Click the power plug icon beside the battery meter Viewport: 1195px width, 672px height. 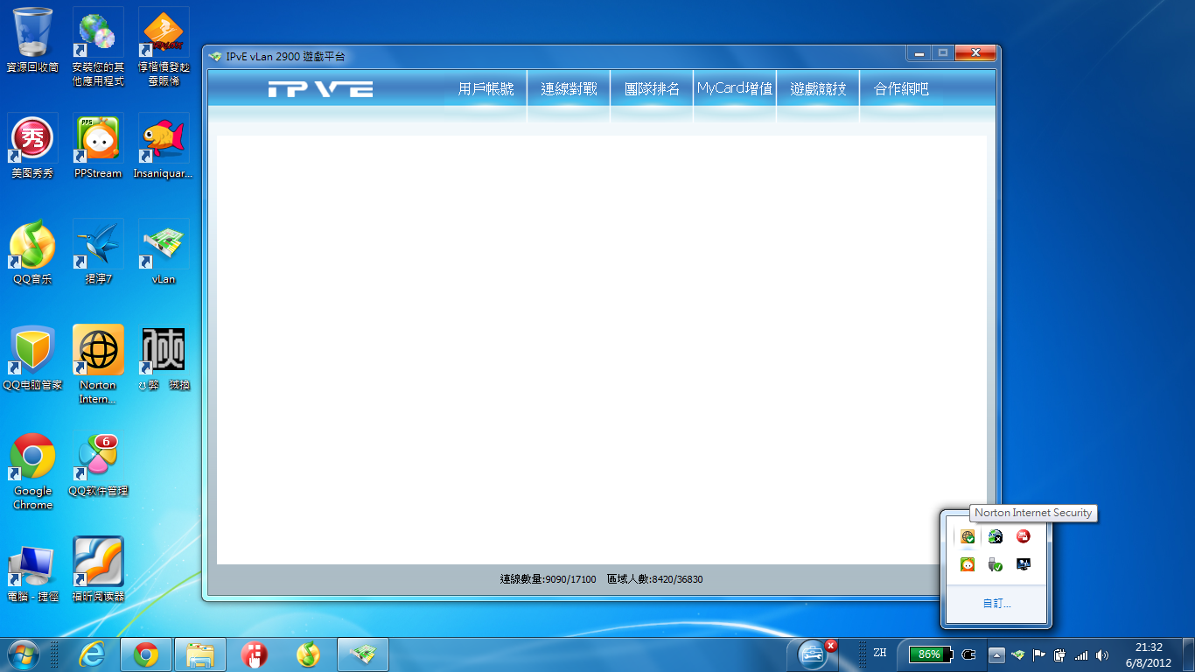pyautogui.click(x=968, y=654)
